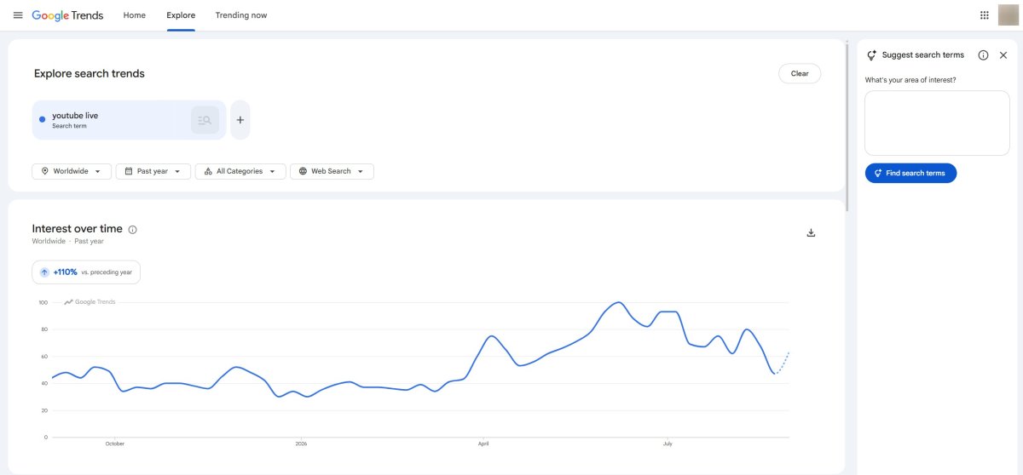Screen dimensions: 1023x475
Task: Click the sparkle icon beside Suggest search terms
Action: point(872,55)
